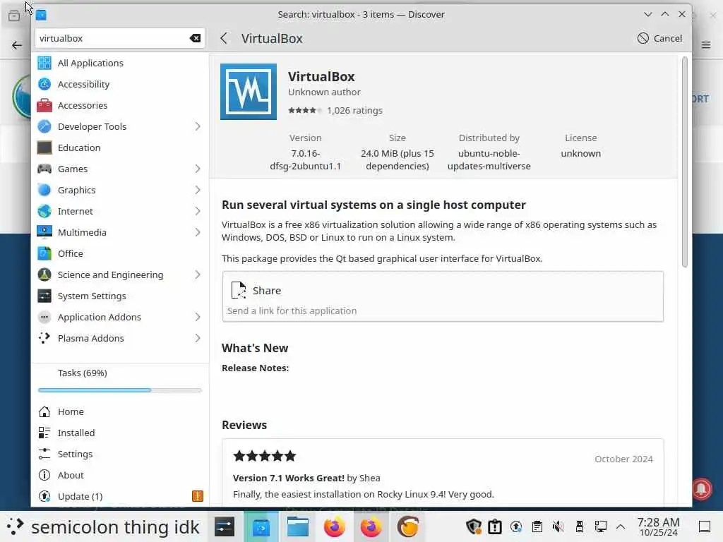Click the Internet globe icon
The image size is (723, 542).
coord(44,212)
